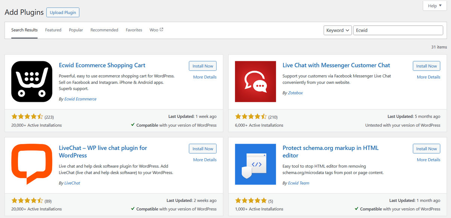Click the Add Plugins page heading
Image resolution: width=451 pixels, height=218 pixels.
click(24, 12)
